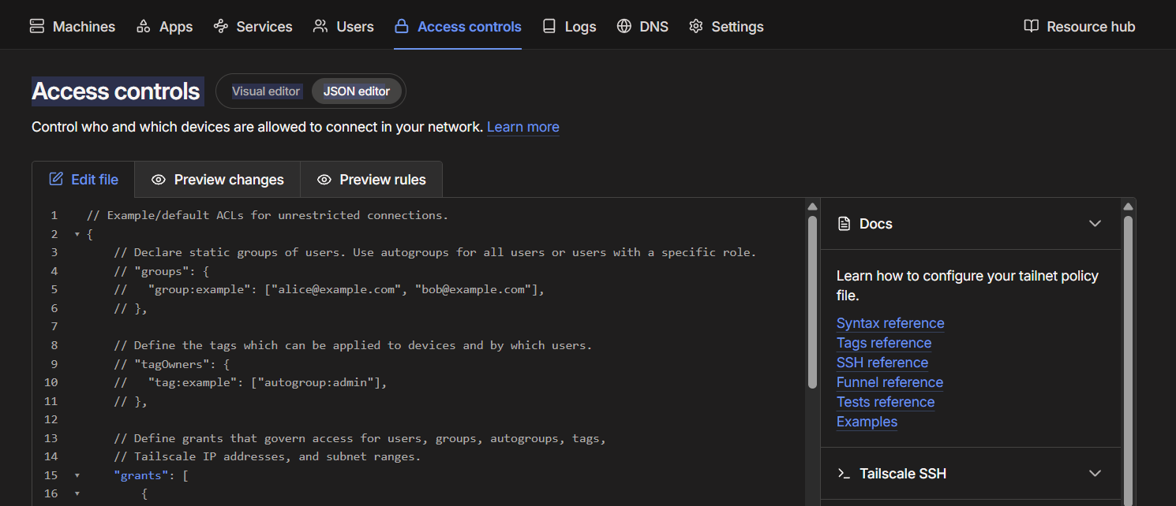Open the Syntax reference link
The image size is (1176, 506).
tap(890, 323)
